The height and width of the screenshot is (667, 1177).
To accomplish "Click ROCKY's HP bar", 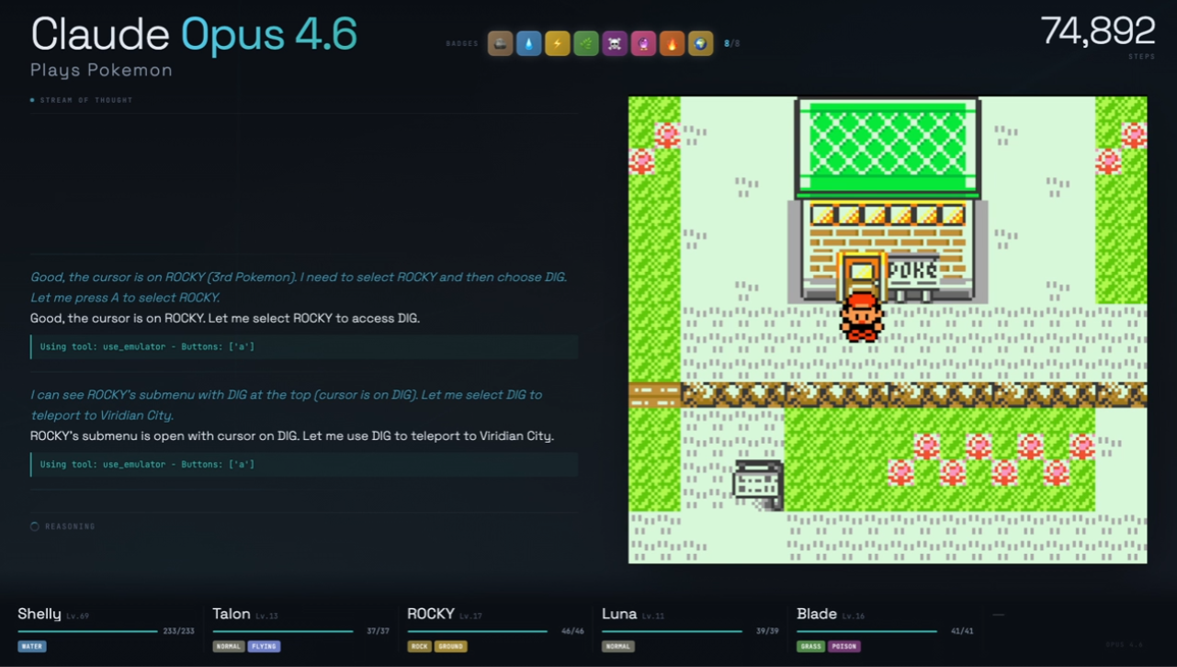I will pos(478,631).
